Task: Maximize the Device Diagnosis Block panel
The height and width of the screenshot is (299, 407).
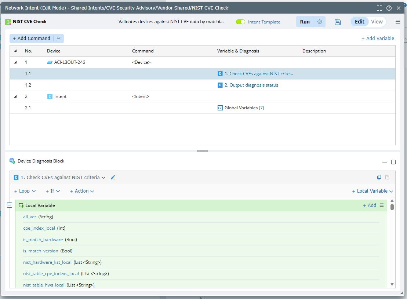Action: (x=393, y=162)
